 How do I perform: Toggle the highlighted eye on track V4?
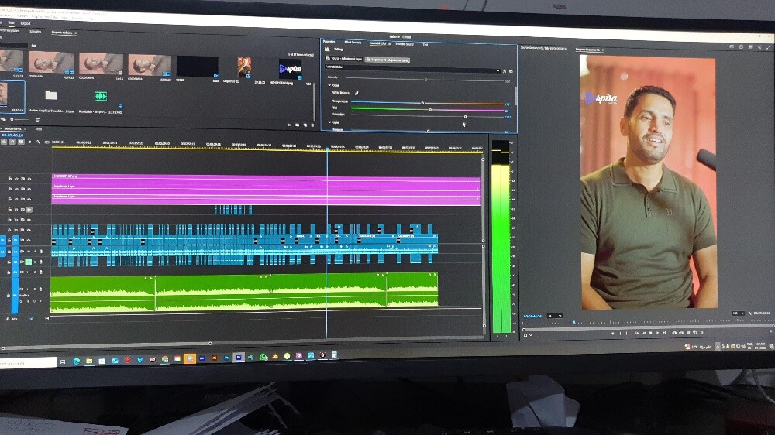(29, 209)
